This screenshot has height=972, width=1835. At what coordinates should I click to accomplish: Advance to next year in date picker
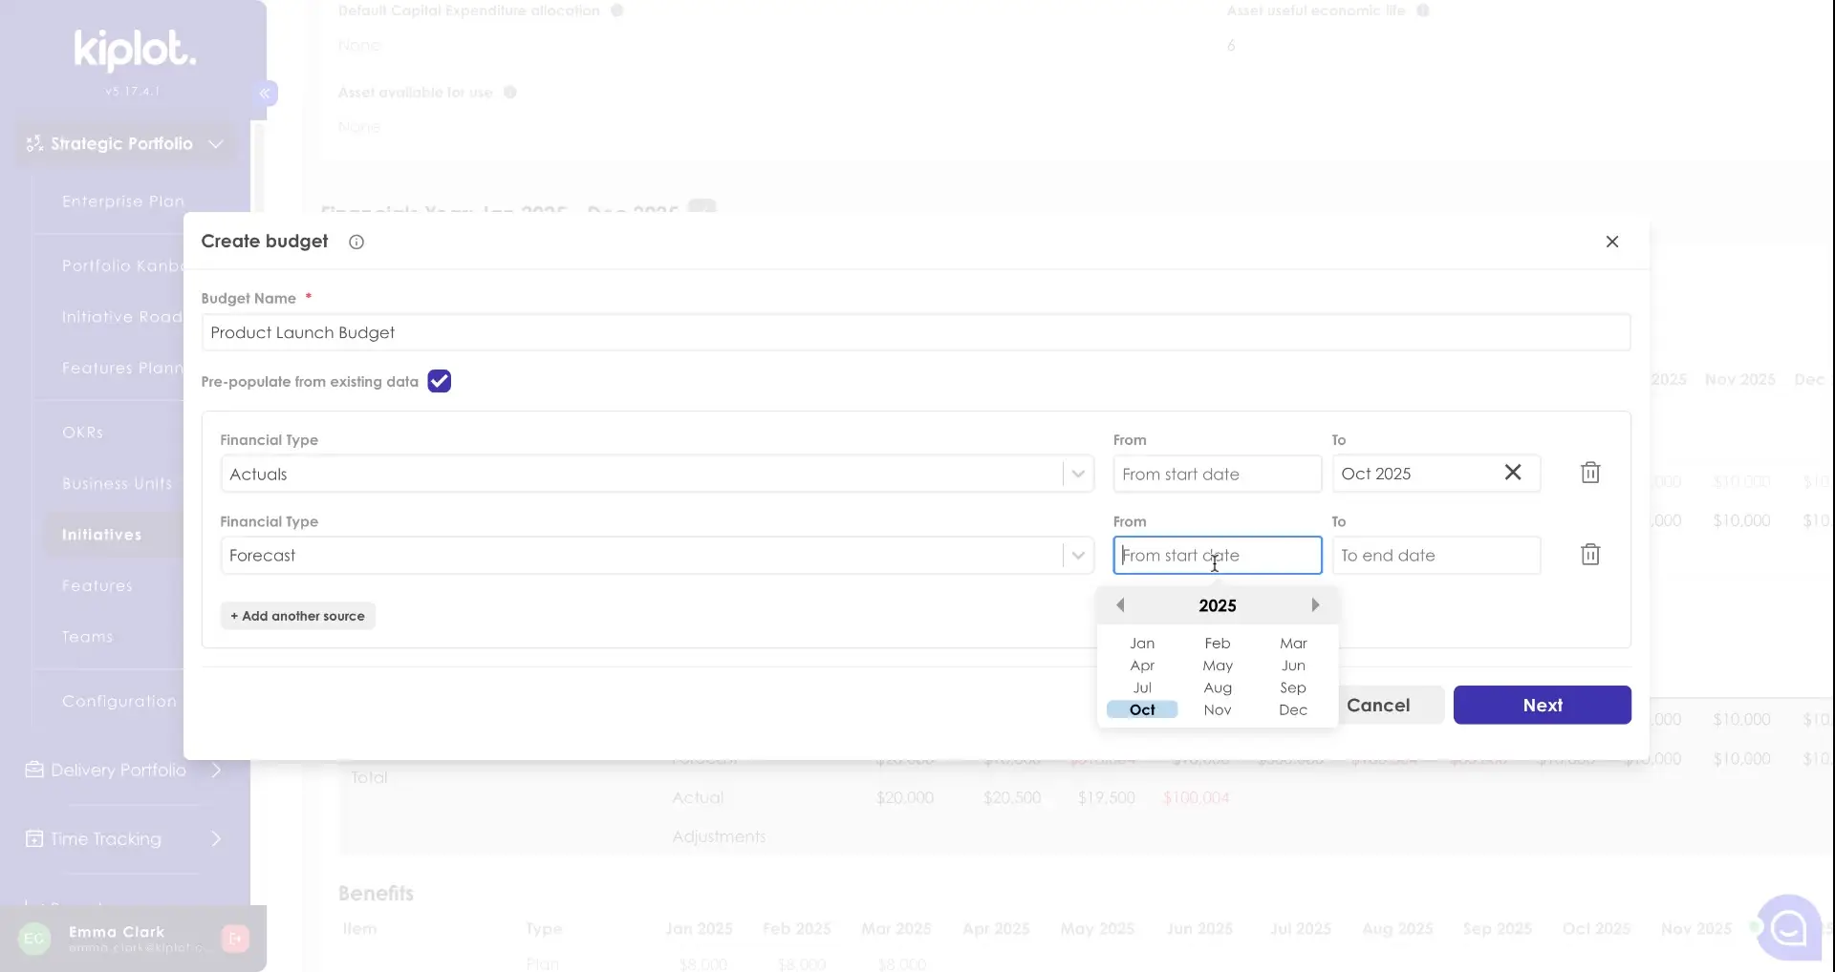(1315, 605)
